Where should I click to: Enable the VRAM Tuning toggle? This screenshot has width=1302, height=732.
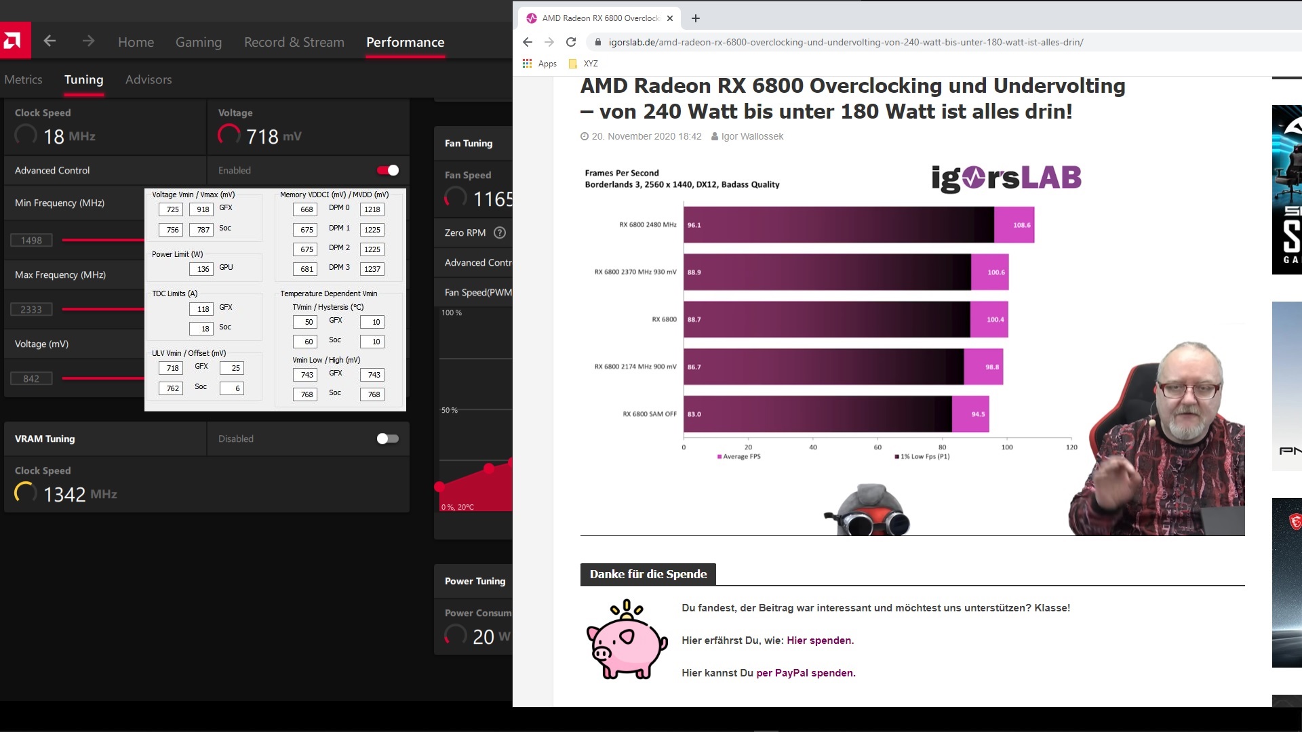pyautogui.click(x=388, y=439)
